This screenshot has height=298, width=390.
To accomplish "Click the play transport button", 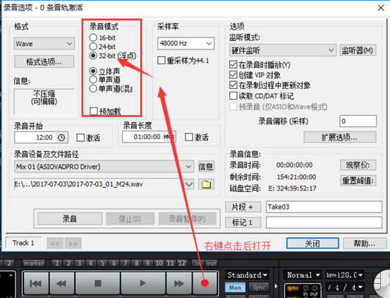I will click(142, 283).
